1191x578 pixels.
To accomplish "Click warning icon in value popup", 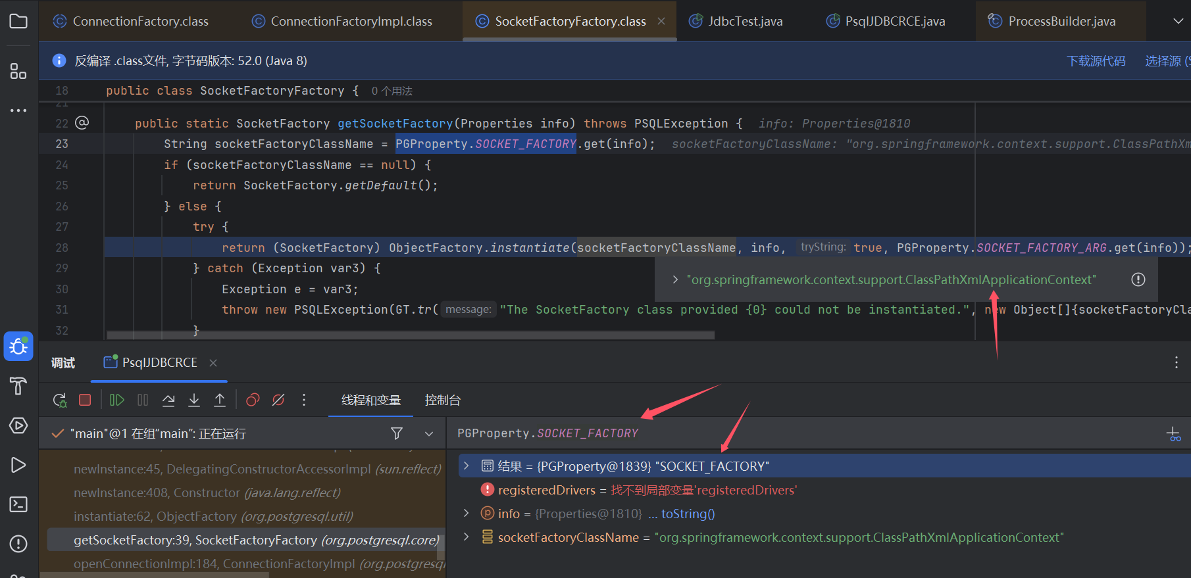I will (1138, 279).
